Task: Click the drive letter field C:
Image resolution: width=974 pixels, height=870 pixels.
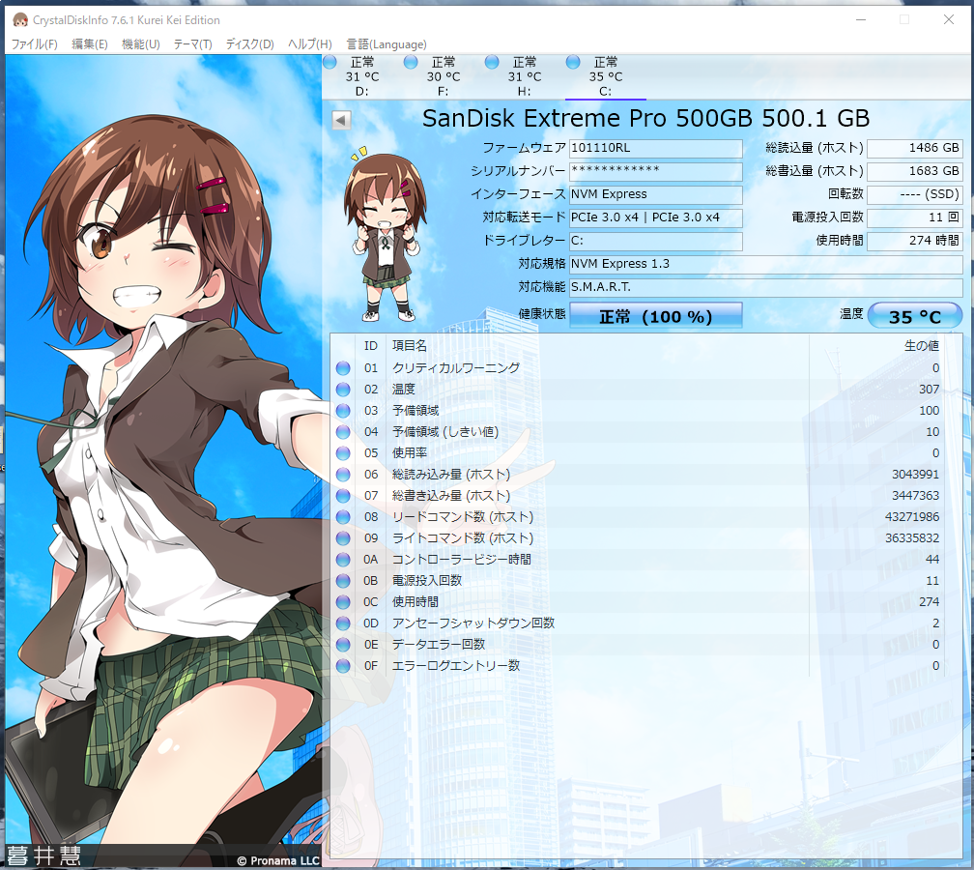Action: point(656,241)
